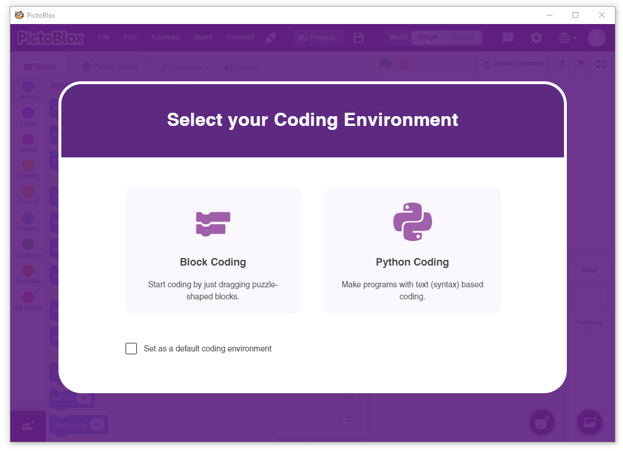Click the choose backdrop icon
Screen dimensions: 623x451
click(x=590, y=422)
